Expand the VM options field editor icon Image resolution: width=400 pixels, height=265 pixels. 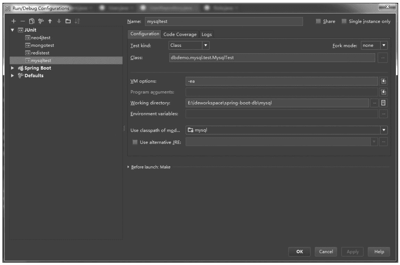pos(383,81)
